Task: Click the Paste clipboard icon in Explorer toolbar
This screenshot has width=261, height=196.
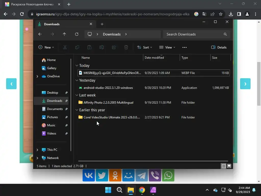Action: (89, 47)
